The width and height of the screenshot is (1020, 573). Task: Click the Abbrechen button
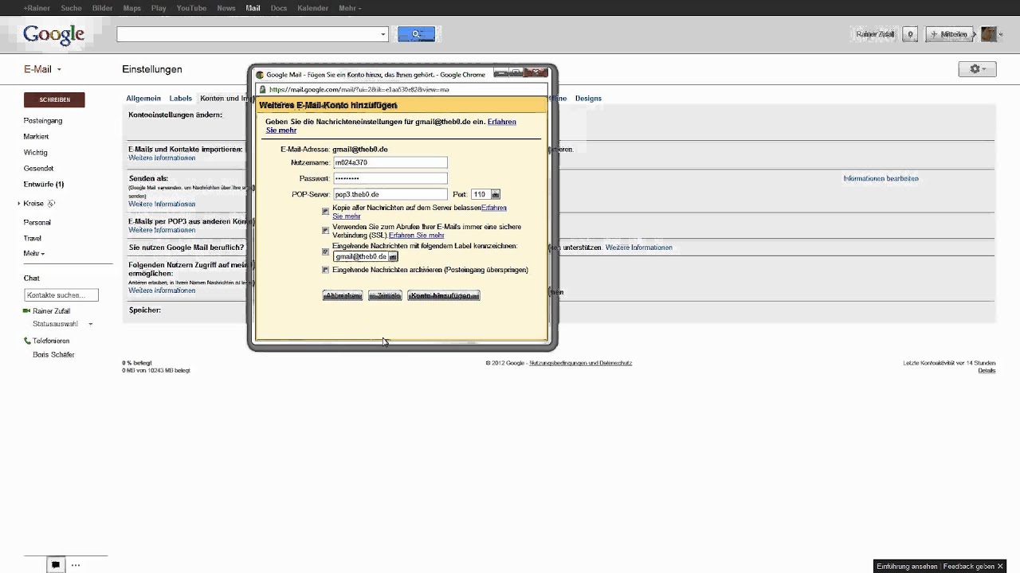click(x=343, y=295)
